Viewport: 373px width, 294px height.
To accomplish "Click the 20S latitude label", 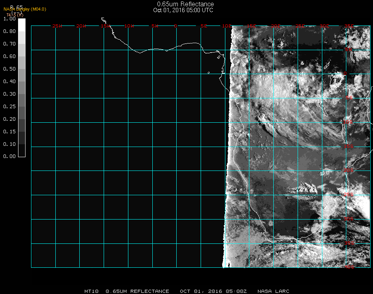I will tap(349, 170).
